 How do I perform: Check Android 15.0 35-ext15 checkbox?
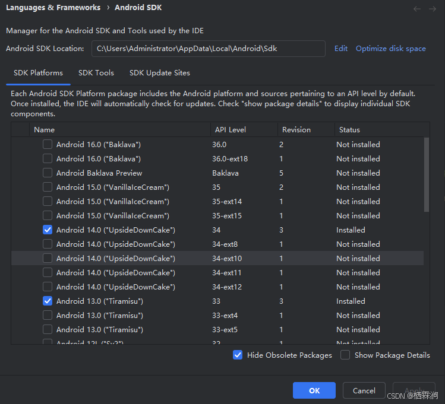coord(48,215)
